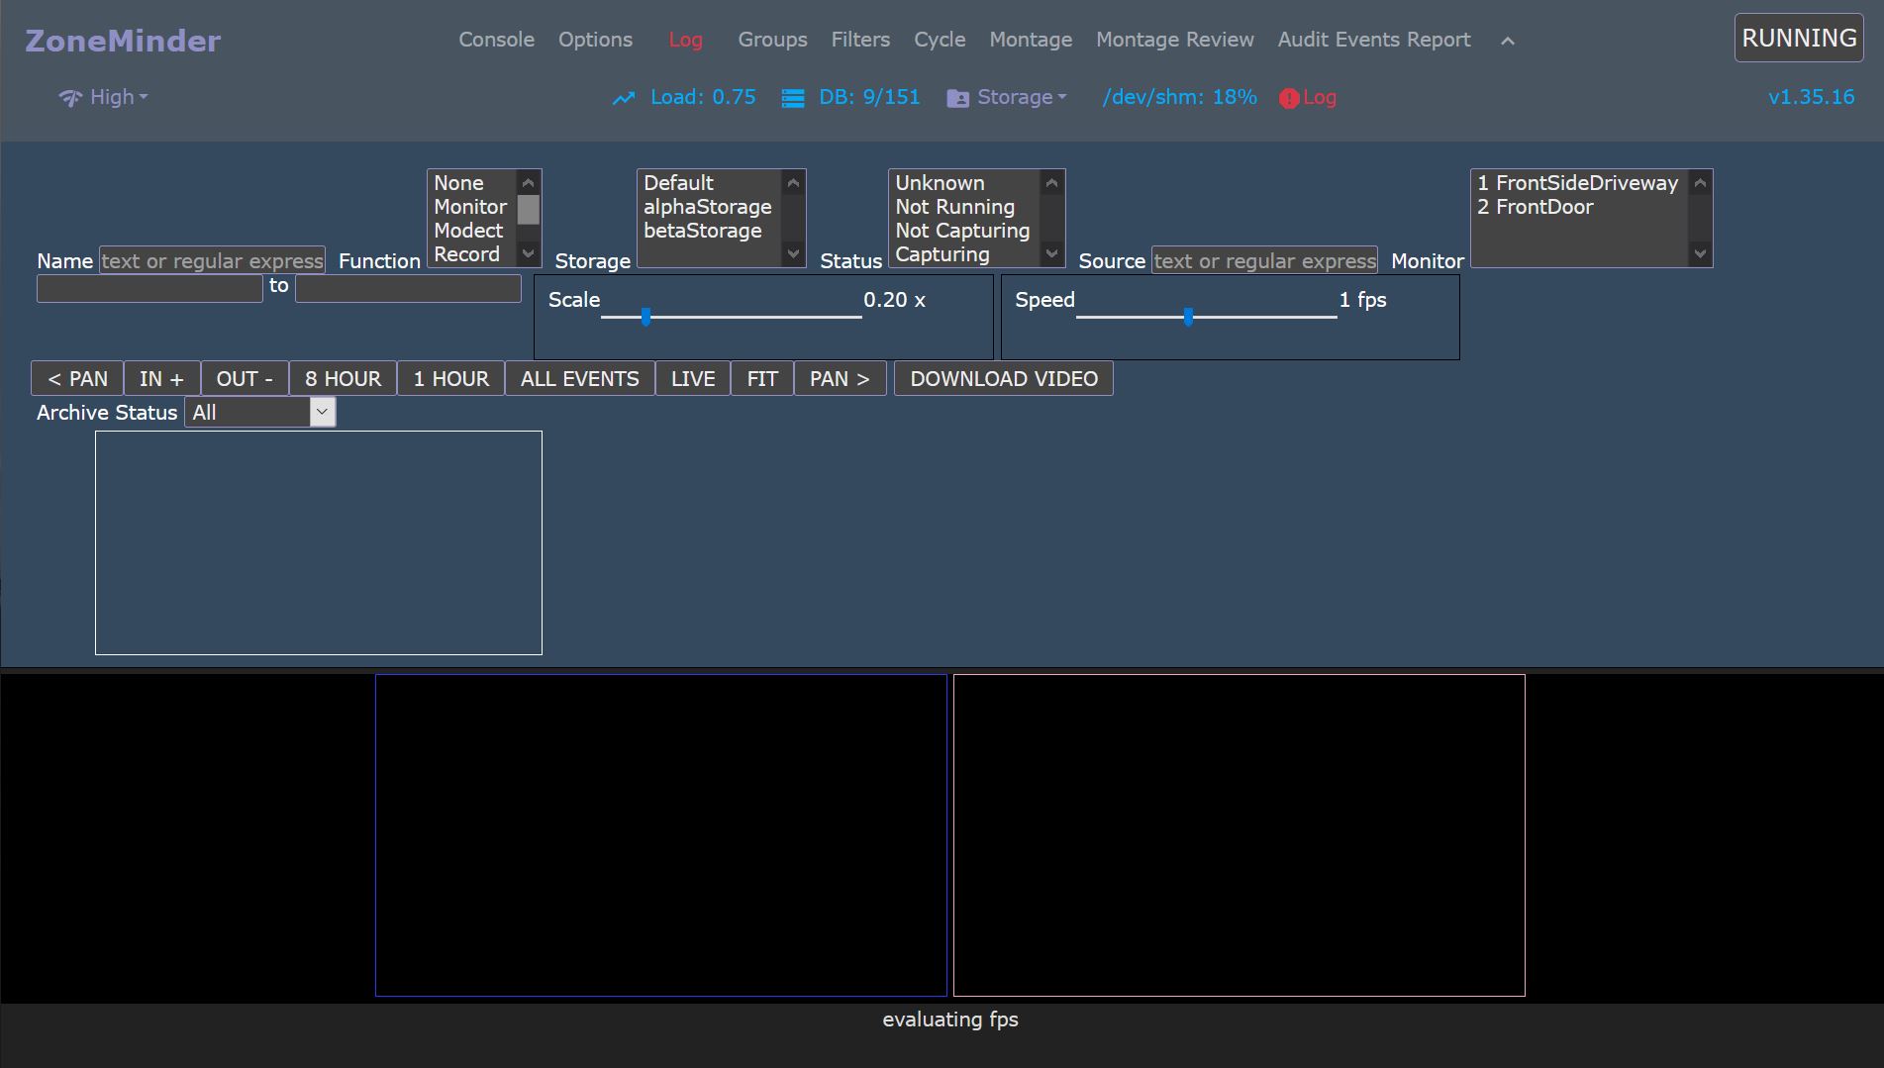Select Modect in the Function list
The width and height of the screenshot is (1884, 1068).
(x=472, y=231)
